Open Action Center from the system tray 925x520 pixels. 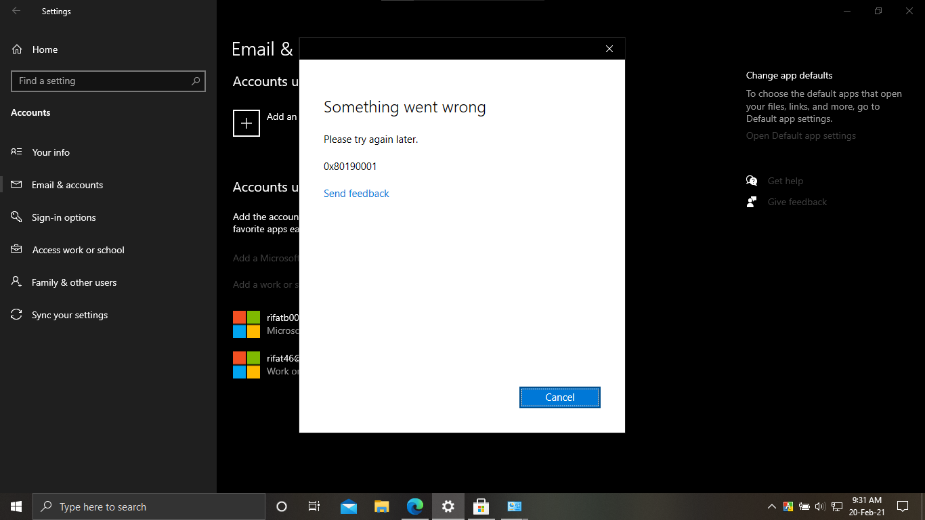point(902,506)
